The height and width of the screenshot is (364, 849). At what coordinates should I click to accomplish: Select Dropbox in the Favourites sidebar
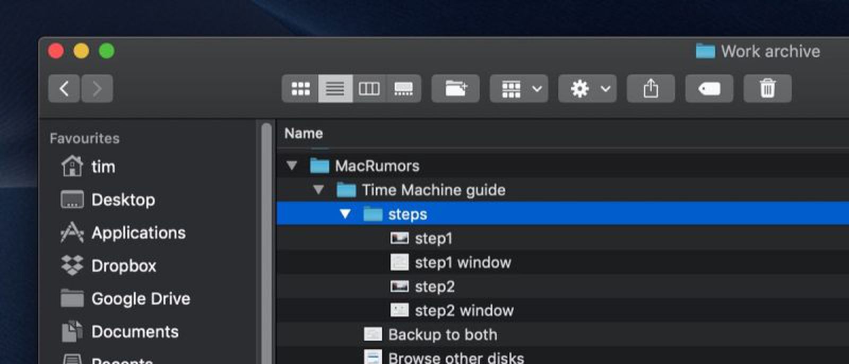(123, 266)
